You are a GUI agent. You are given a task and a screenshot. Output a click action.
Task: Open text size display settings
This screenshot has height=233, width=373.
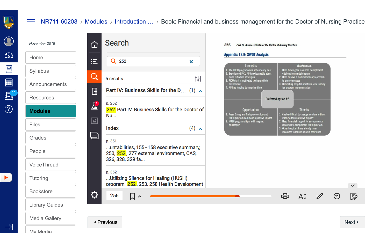pyautogui.click(x=302, y=196)
